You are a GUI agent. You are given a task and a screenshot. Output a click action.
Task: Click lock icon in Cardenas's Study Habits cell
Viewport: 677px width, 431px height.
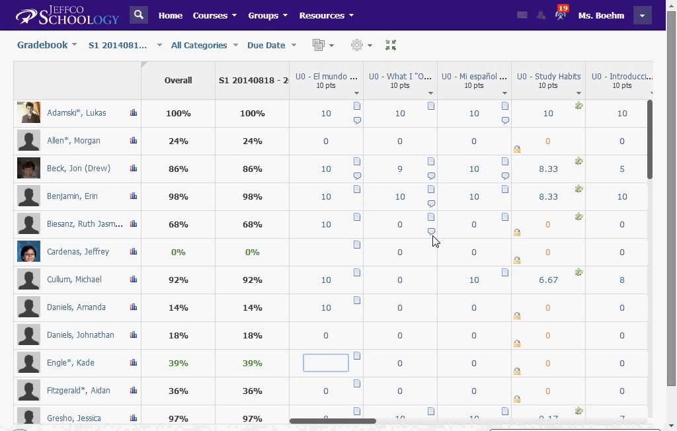coord(517,260)
